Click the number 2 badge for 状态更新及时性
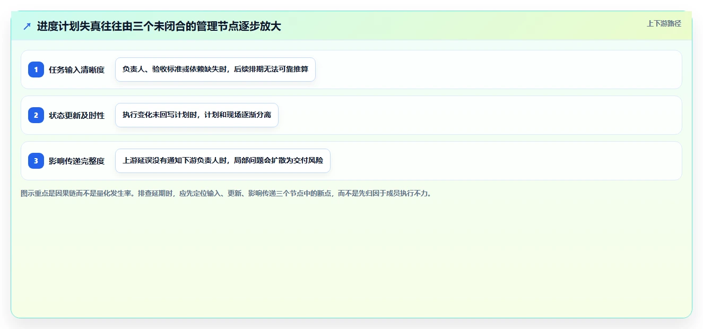Image resolution: width=703 pixels, height=329 pixels. [36, 115]
